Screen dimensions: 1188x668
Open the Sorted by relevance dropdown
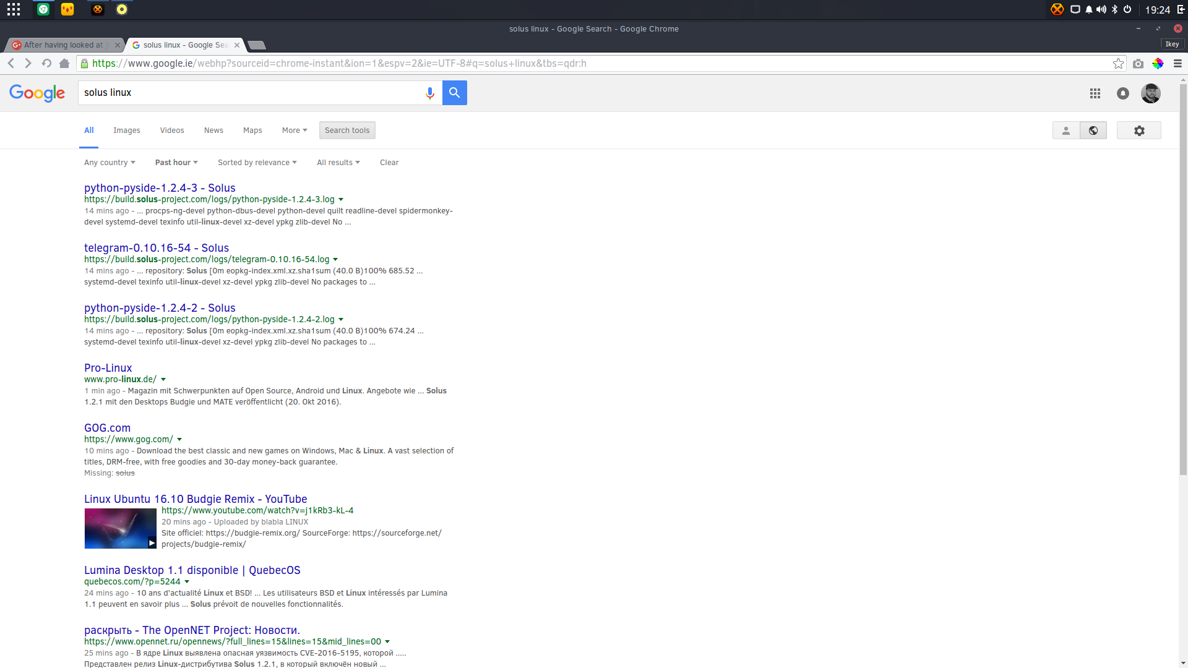coord(257,163)
